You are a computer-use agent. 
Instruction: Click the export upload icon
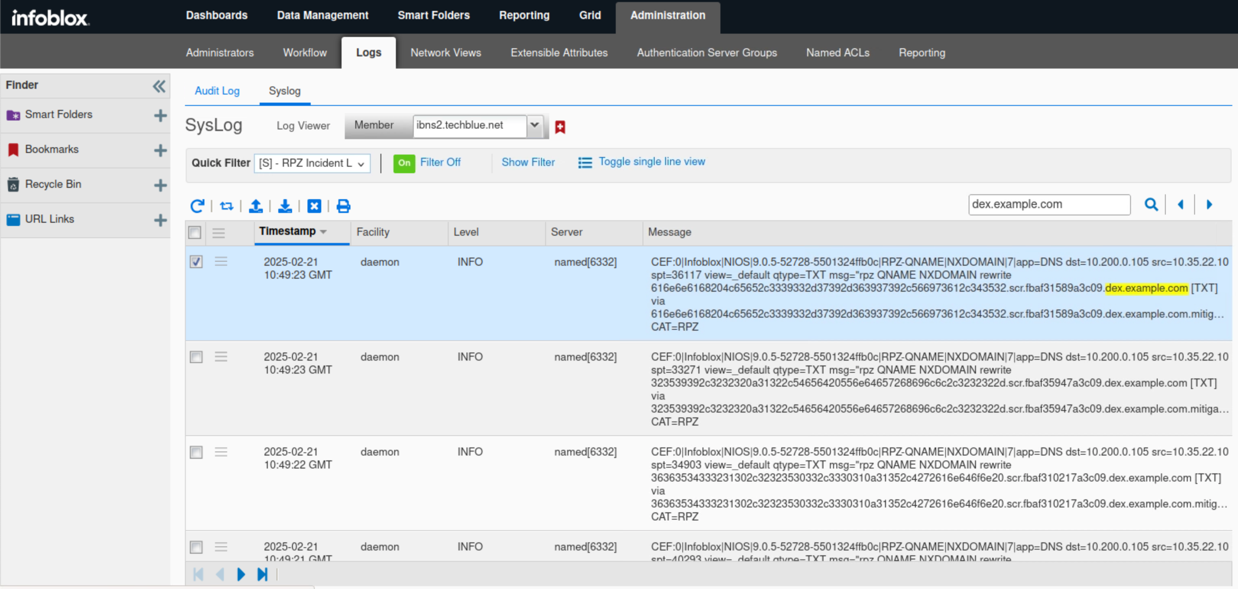click(256, 206)
